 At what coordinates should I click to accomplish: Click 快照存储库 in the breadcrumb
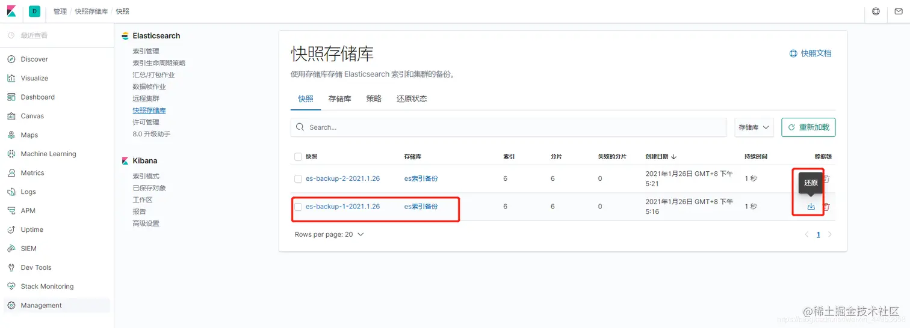[91, 11]
